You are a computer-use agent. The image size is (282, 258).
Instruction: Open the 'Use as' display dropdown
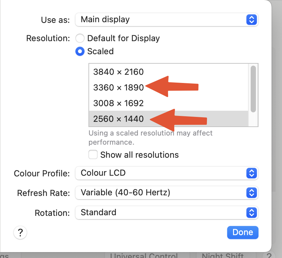tap(163, 20)
